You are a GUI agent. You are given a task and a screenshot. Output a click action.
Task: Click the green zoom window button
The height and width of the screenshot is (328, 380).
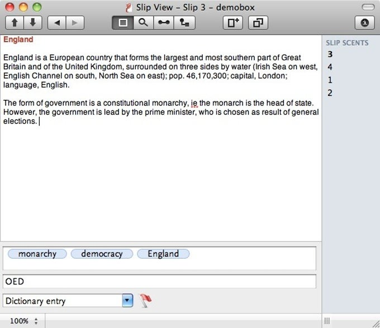(37, 7)
